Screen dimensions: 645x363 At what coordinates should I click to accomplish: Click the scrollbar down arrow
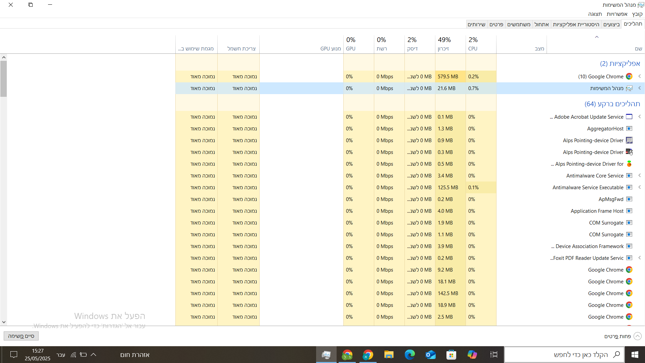(4, 322)
